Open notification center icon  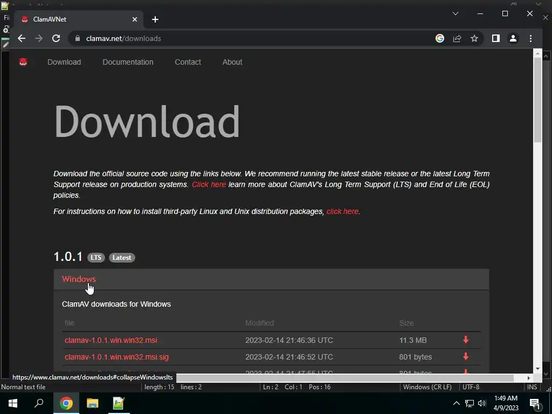click(x=535, y=404)
